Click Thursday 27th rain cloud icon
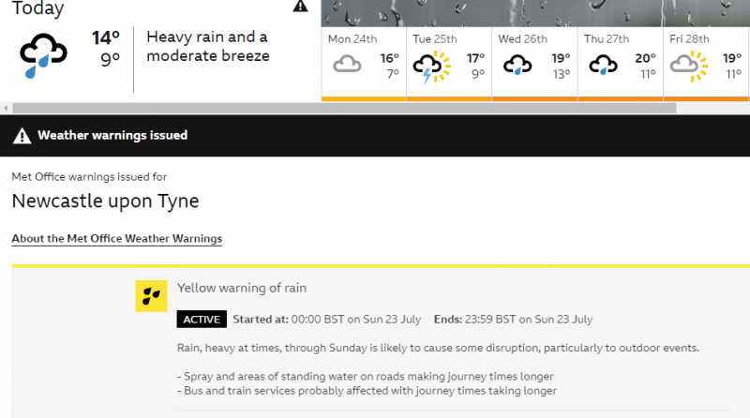 [x=602, y=66]
